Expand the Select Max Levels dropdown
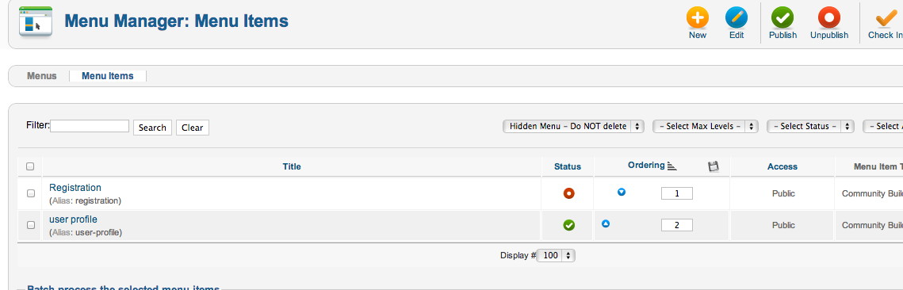 coord(706,127)
